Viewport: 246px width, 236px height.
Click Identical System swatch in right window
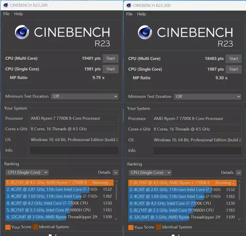click(x=158, y=227)
